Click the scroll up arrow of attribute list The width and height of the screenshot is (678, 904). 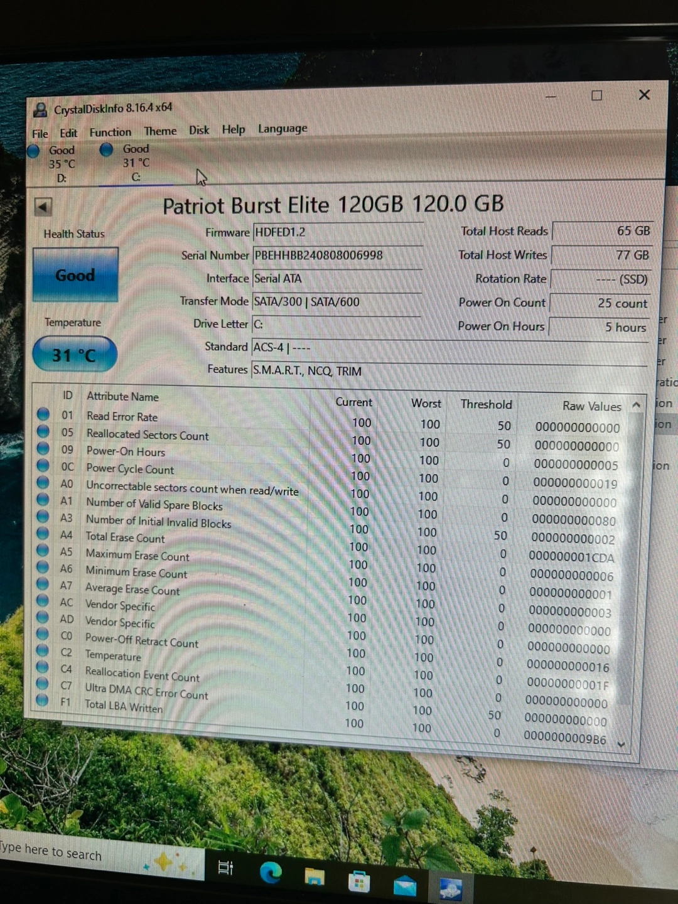[636, 406]
